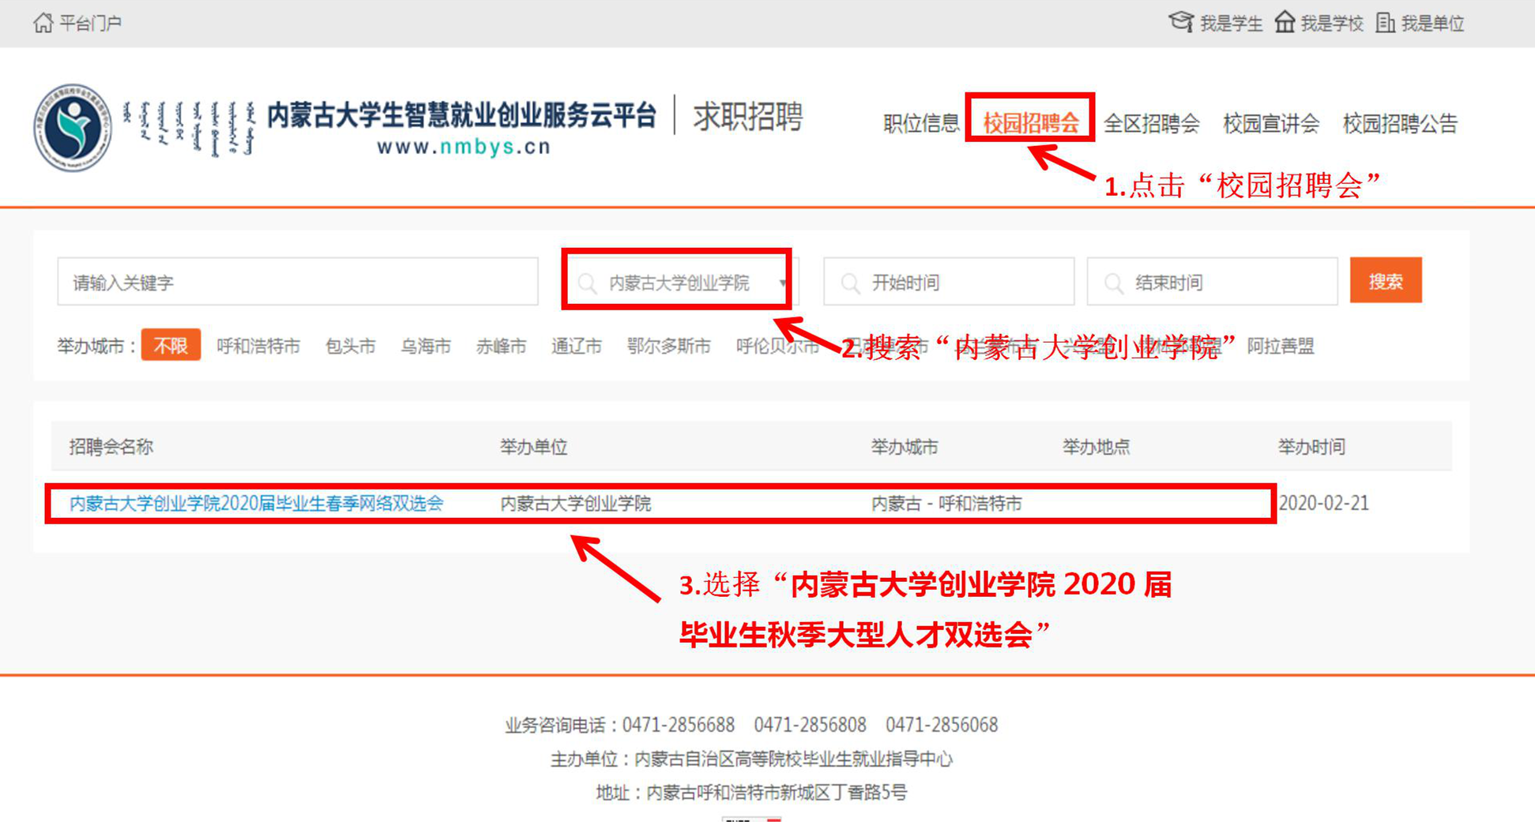Image resolution: width=1535 pixels, height=822 pixels.
Task: Click the 请输入关键字 keyword input field
Action: 297,282
